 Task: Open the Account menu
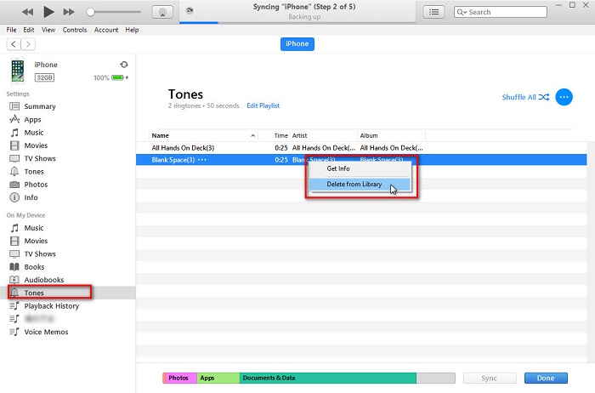pyautogui.click(x=106, y=30)
